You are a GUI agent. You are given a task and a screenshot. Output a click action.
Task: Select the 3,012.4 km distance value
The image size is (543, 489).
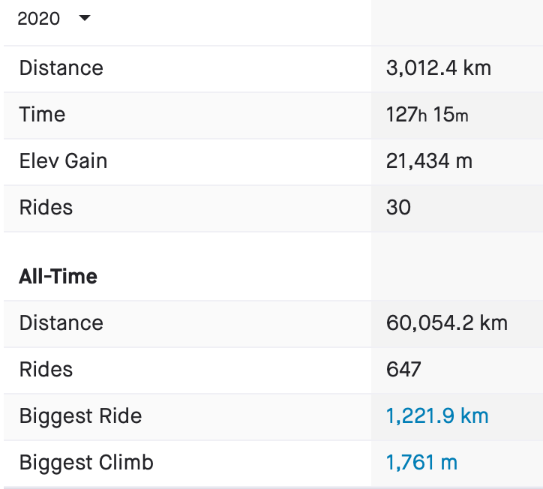click(x=438, y=68)
